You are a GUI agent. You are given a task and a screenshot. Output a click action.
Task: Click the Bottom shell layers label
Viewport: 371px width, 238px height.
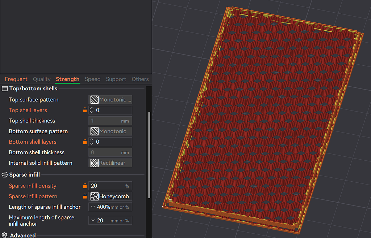[32, 142]
